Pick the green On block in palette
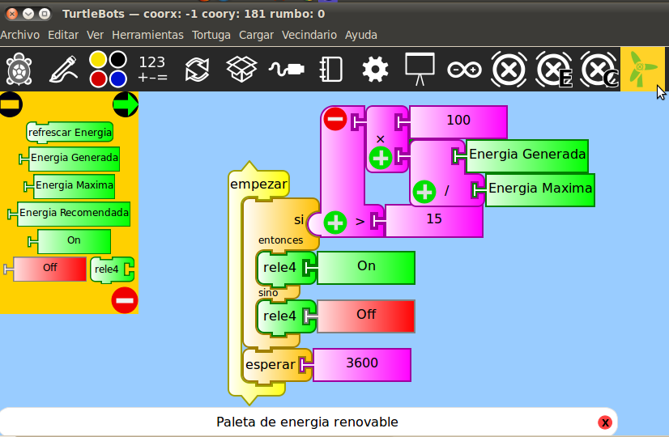The width and height of the screenshot is (669, 437). 74,241
